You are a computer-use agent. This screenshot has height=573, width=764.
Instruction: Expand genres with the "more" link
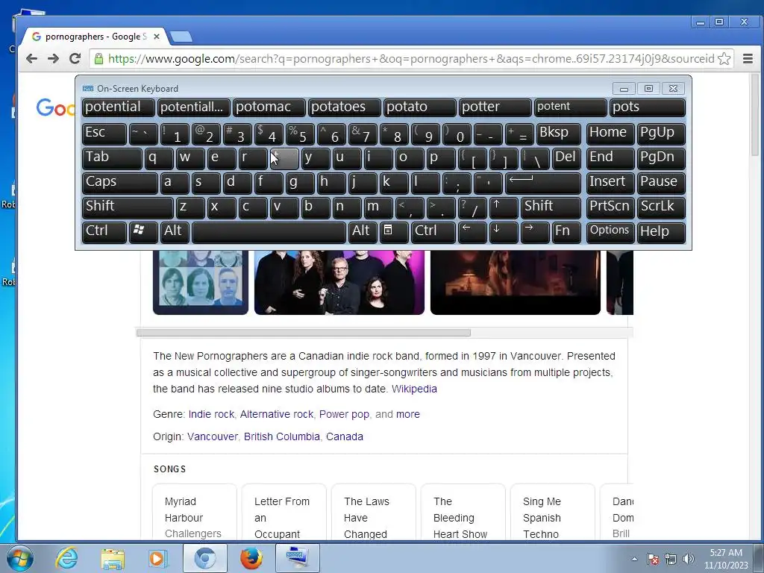click(x=408, y=414)
